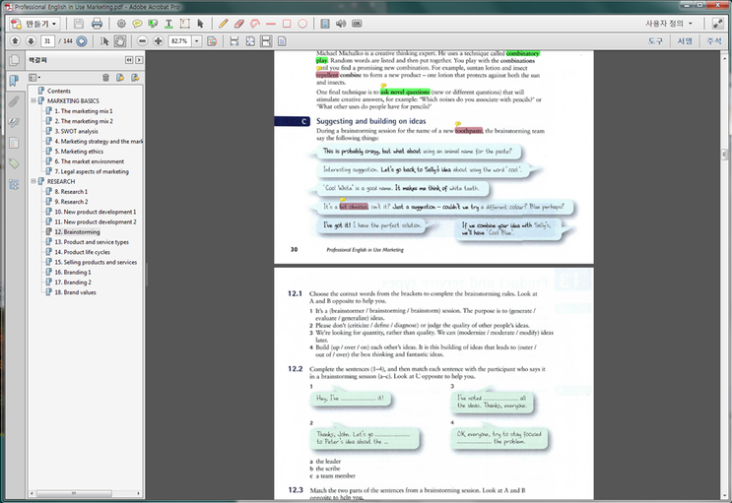Open the page thumbnails panel icon
The height and width of the screenshot is (503, 732).
click(15, 60)
